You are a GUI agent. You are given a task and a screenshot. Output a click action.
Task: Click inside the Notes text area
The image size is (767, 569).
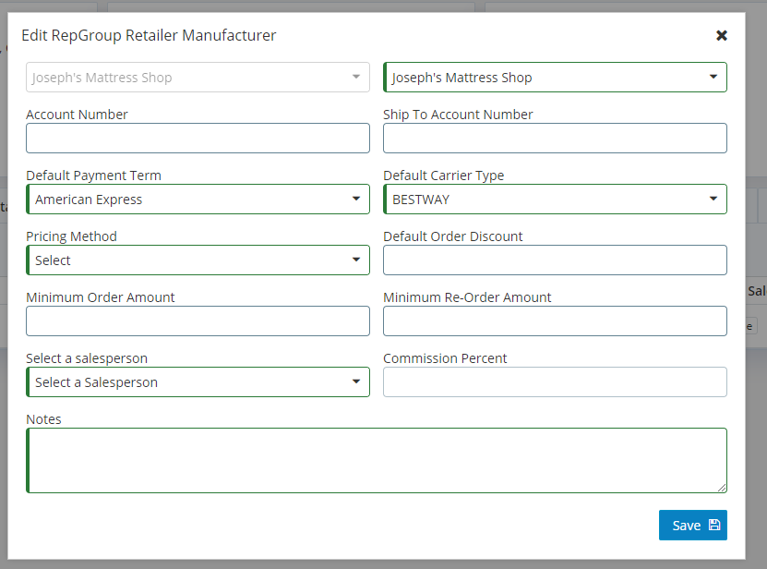(377, 460)
